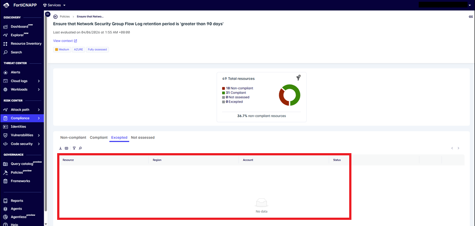Open Alerts in Threat Center
The height and width of the screenshot is (226, 475).
tap(15, 72)
